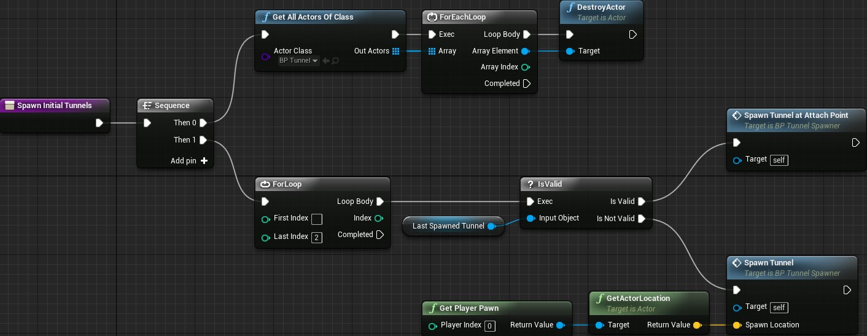Click Spawn Tunnel node exec input pin

[x=736, y=290]
